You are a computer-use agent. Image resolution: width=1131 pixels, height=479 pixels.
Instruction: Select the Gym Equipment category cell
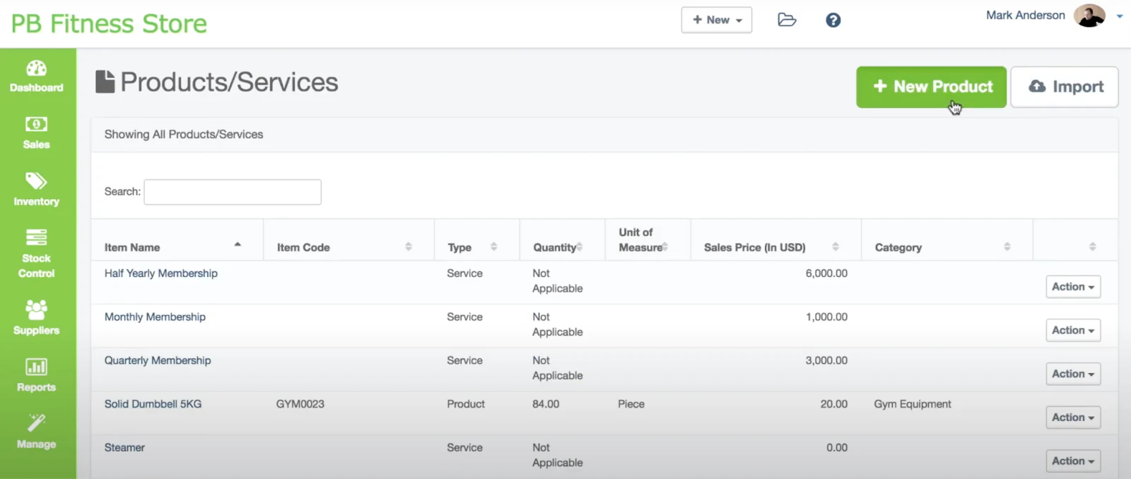coord(913,404)
